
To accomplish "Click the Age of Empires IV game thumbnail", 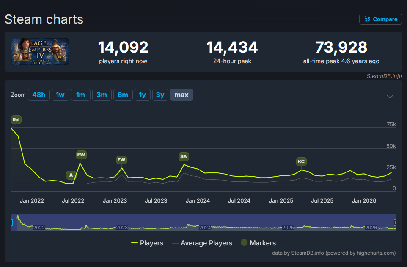I will point(40,51).
